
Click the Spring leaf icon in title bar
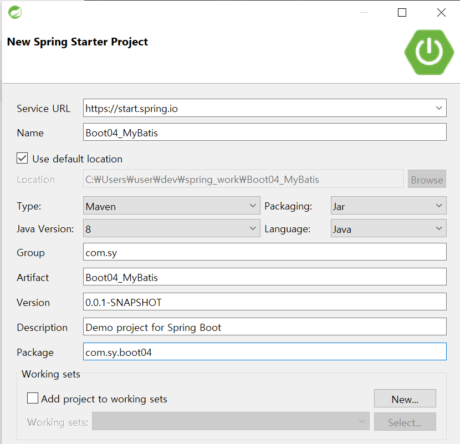pos(14,12)
